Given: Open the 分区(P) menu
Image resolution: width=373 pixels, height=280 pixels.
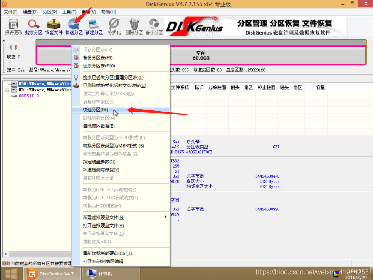Looking at the screenshot, I should click(x=50, y=12).
